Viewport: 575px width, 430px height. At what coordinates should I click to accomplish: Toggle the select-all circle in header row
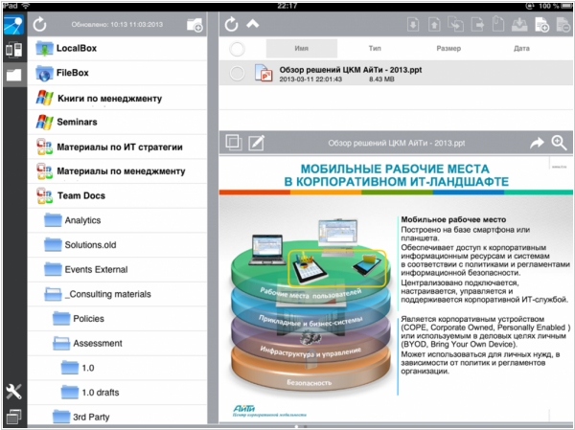236,48
